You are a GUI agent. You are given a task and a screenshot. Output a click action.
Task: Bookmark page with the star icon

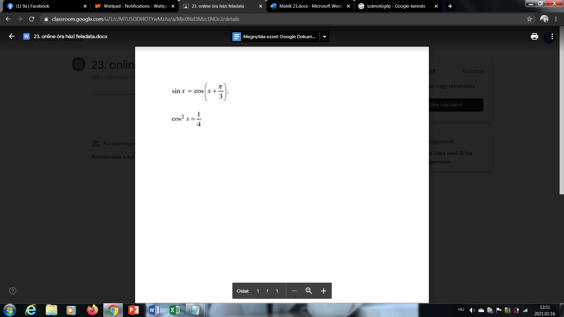click(529, 19)
